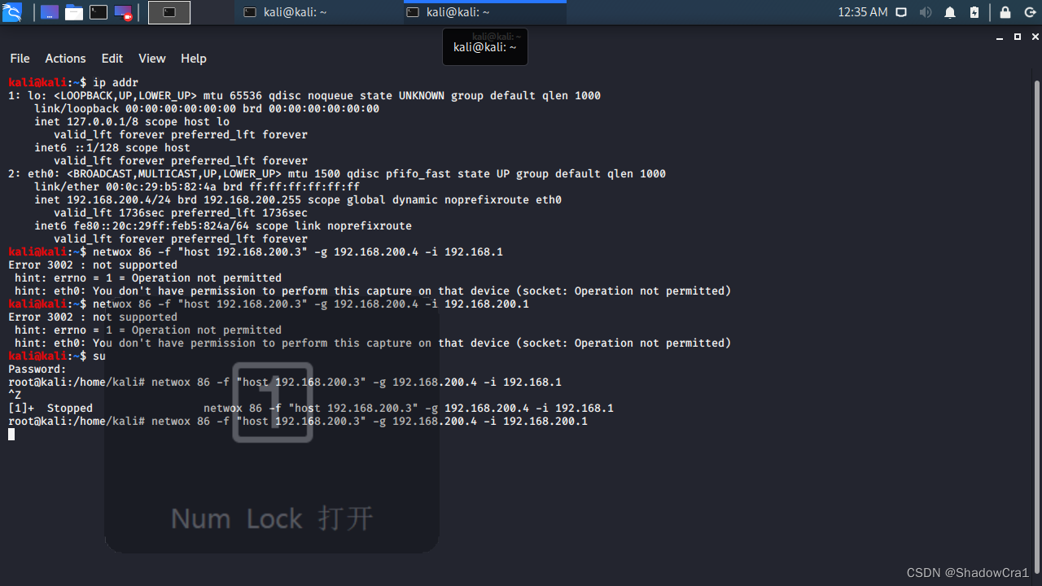Open the Actions menu in terminal
The height and width of the screenshot is (586, 1042).
tap(65, 59)
